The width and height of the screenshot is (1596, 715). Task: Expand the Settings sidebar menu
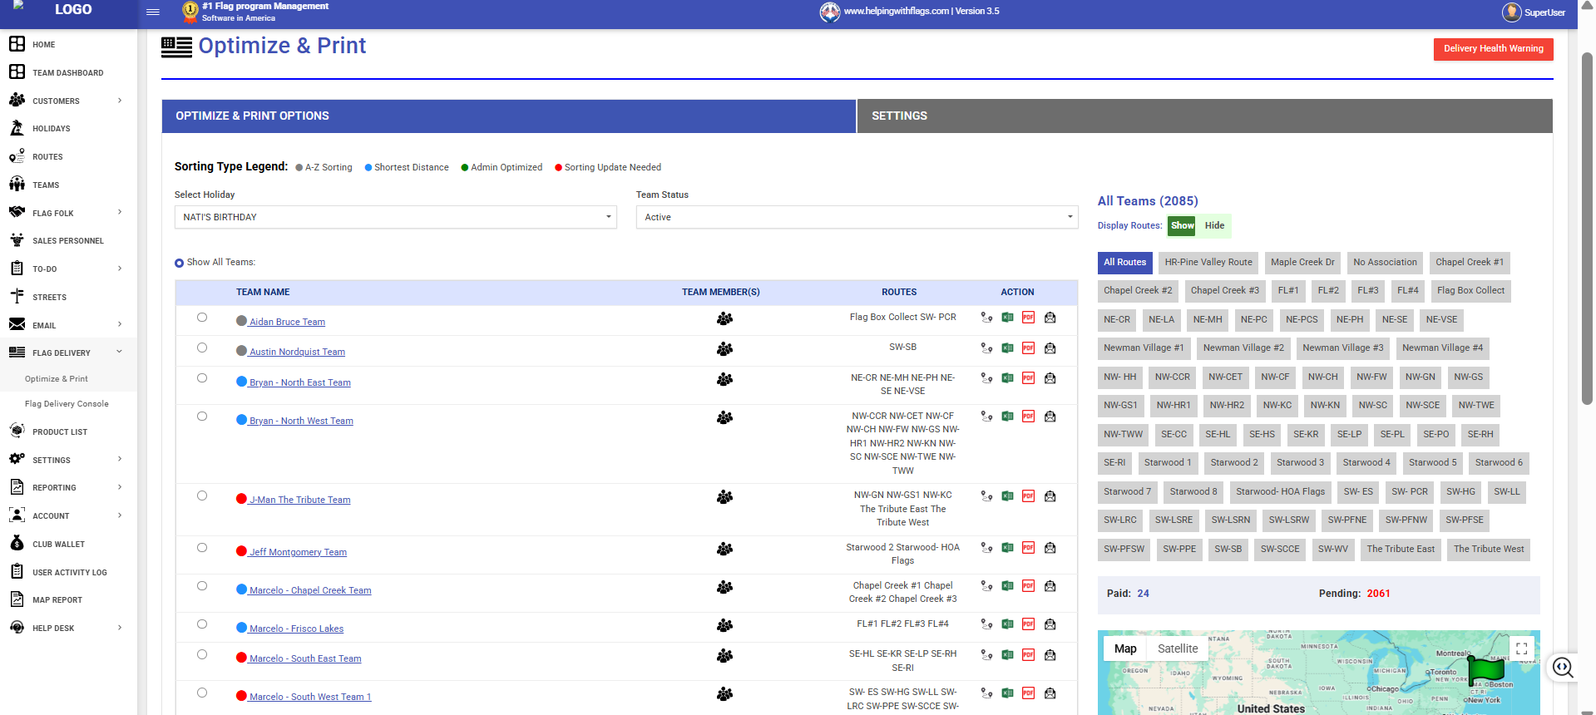pos(68,460)
